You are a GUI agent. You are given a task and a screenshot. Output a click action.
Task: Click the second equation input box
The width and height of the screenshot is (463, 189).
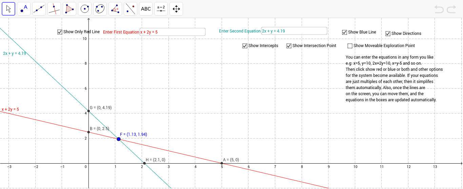point(294,31)
